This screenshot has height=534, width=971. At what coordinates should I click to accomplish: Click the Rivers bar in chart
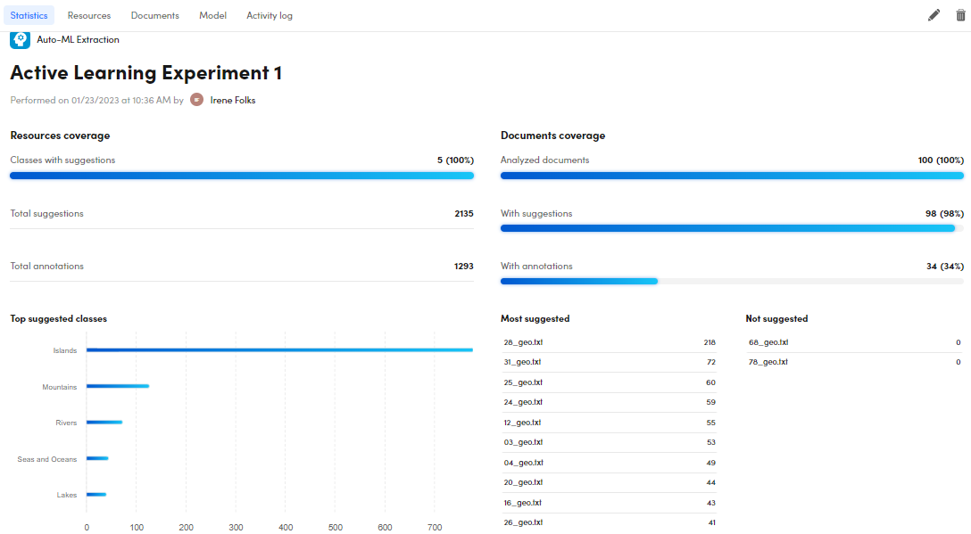point(104,423)
